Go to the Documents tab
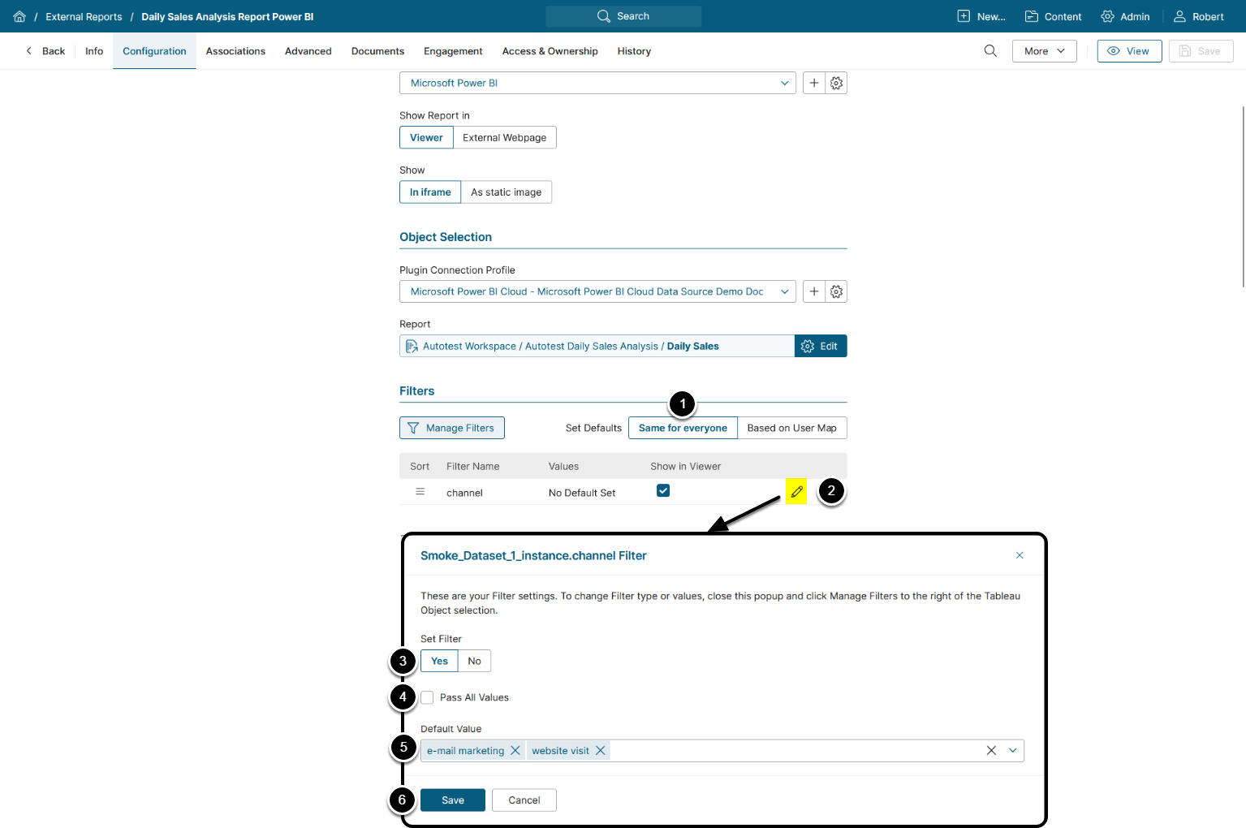Screen dimensions: 1246x828 click(377, 51)
